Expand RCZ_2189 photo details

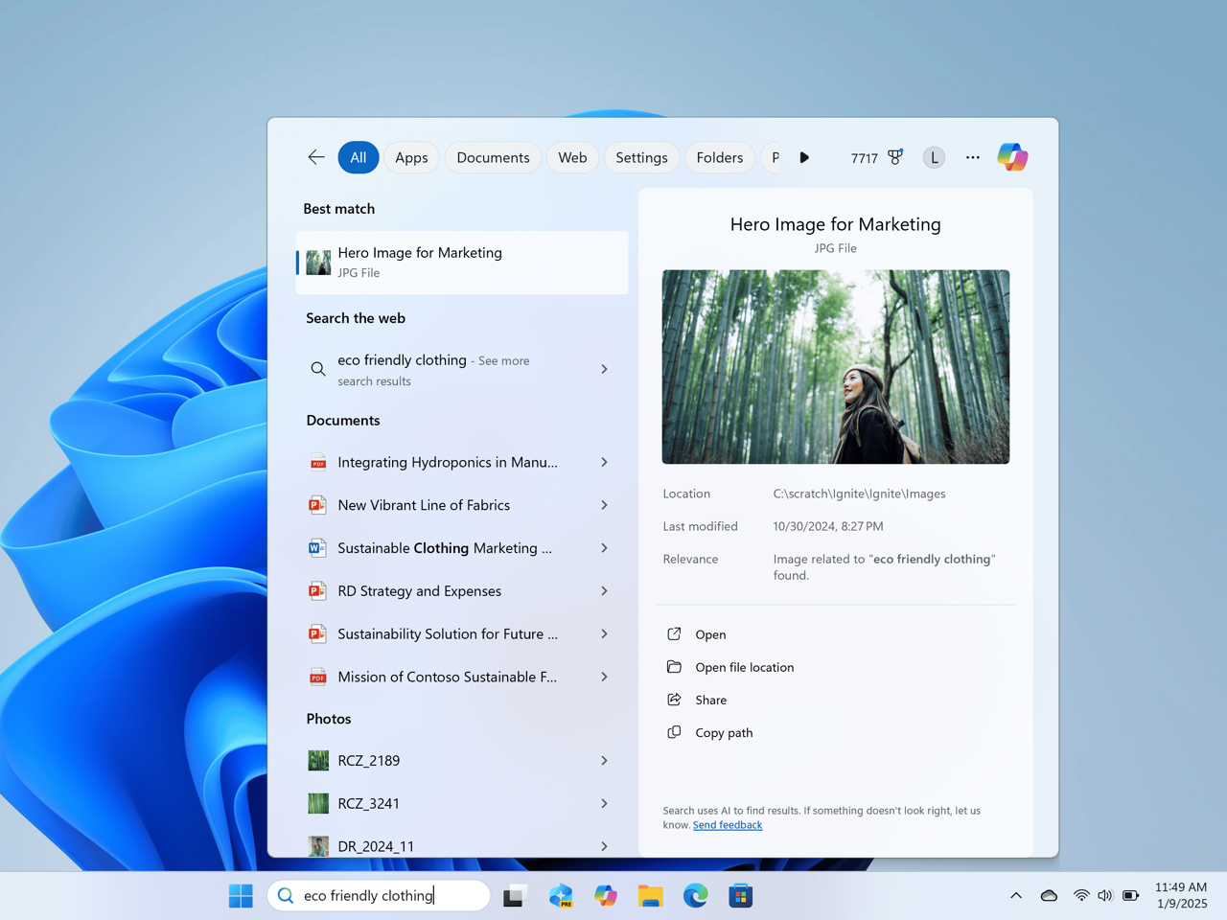tap(604, 761)
